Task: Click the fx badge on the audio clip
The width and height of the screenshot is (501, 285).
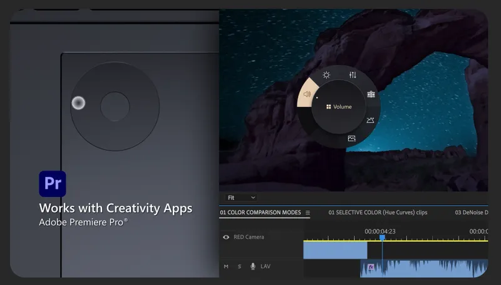Action: click(x=371, y=267)
